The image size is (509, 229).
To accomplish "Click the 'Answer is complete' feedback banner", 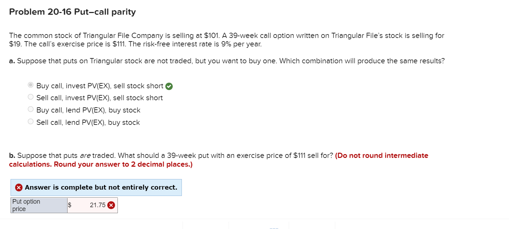I will [96, 187].
